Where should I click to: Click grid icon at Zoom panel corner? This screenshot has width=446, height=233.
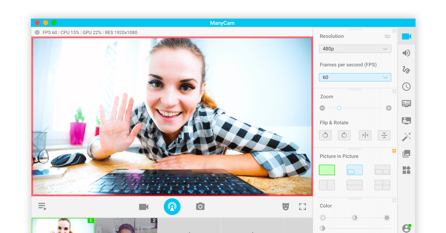(394, 91)
